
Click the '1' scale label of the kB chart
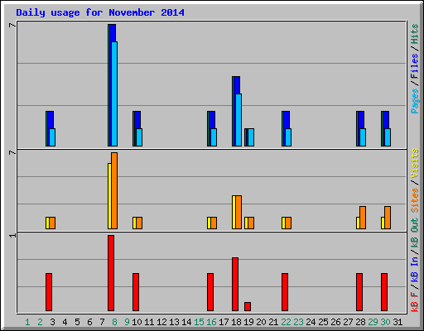coord(12,235)
